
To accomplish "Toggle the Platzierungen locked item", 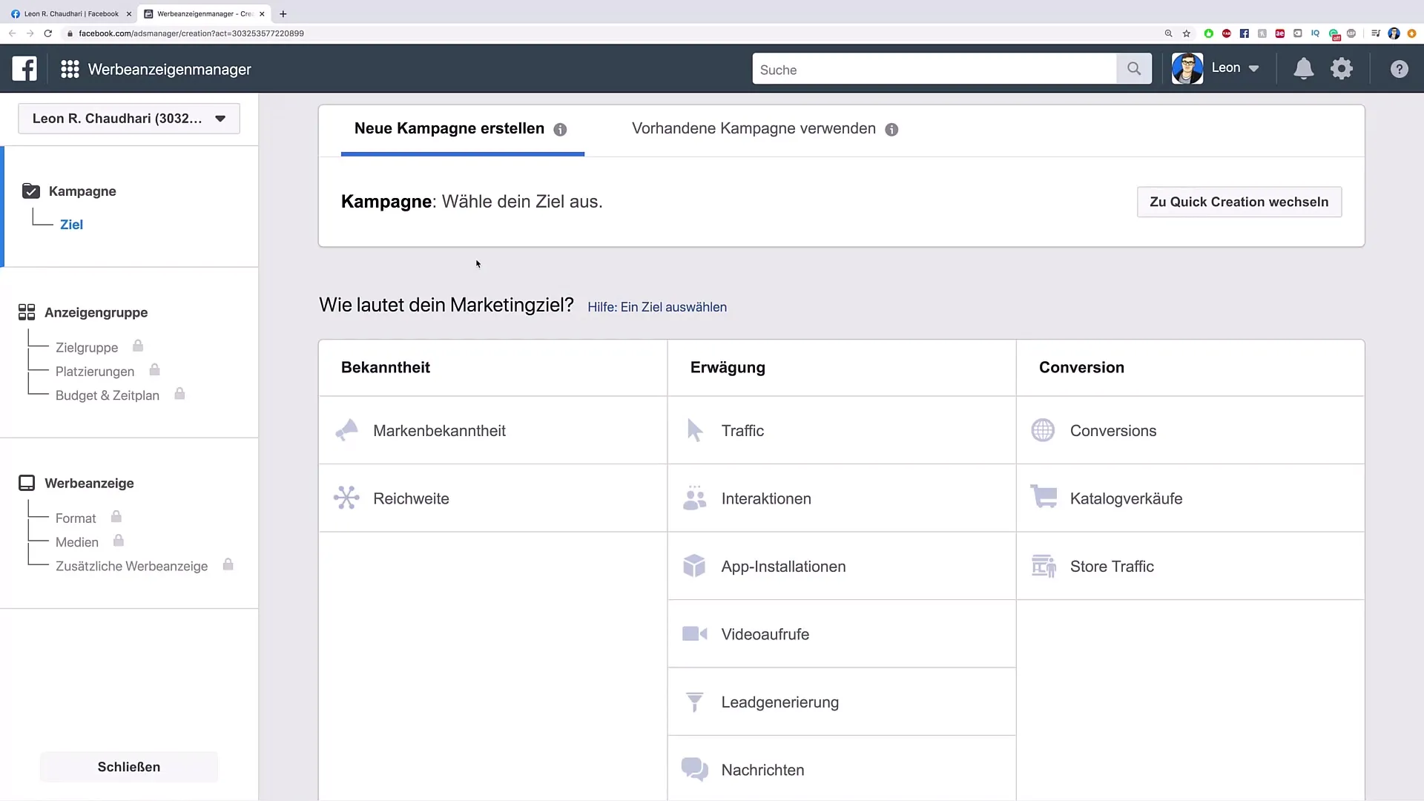I will coord(95,371).
